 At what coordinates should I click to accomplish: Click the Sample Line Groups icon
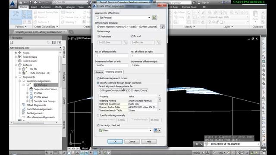[31, 101]
